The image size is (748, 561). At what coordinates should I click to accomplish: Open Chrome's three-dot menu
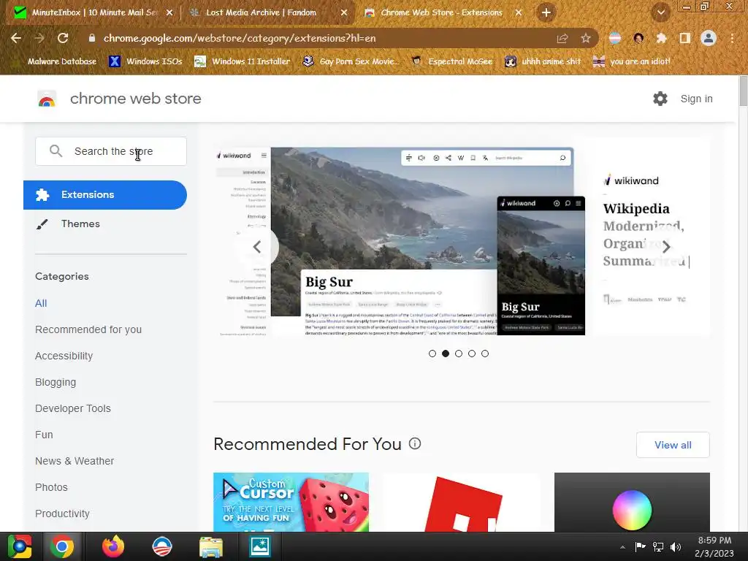tap(732, 38)
